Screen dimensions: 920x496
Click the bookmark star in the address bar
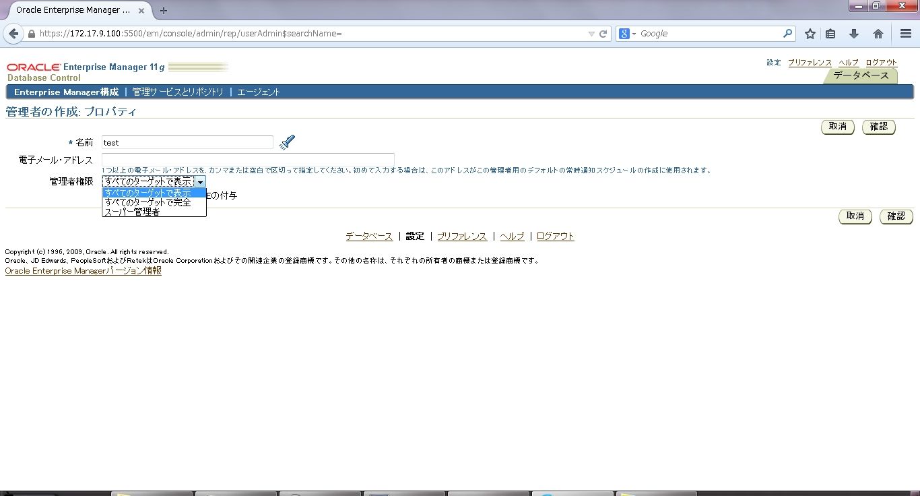[809, 33]
